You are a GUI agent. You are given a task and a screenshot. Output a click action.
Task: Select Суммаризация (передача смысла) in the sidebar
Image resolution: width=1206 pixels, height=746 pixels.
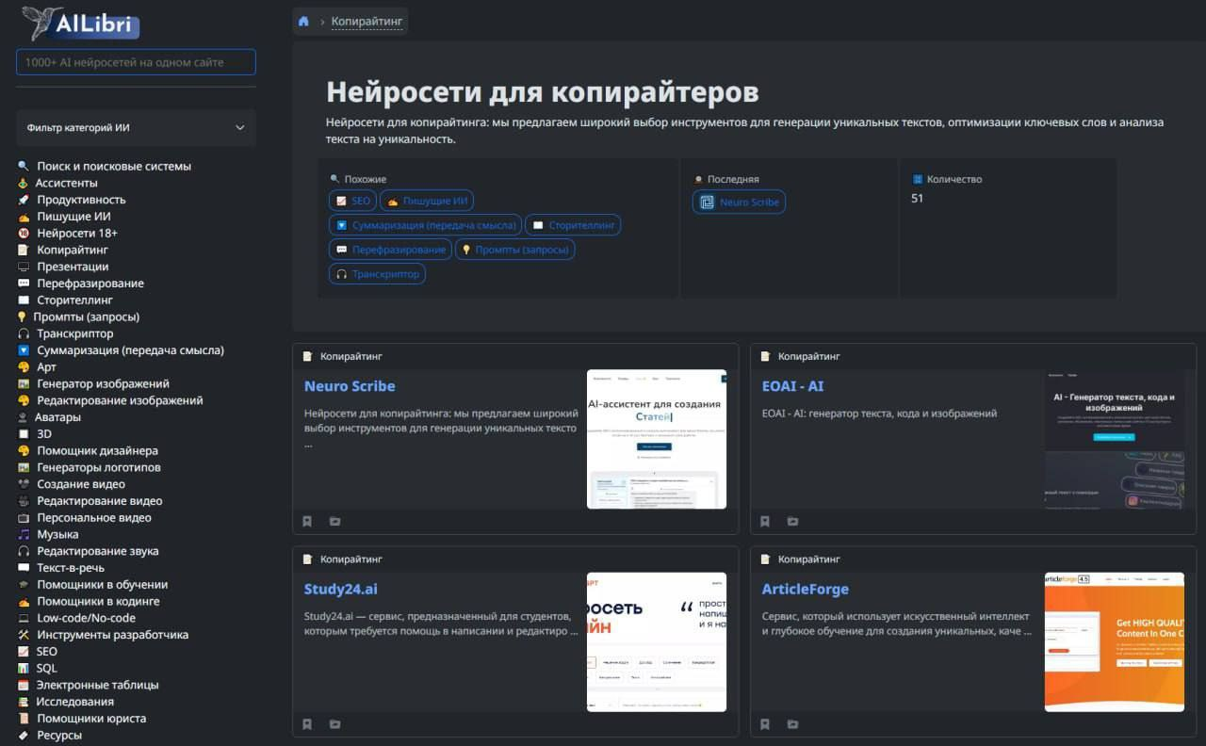pyautogui.click(x=131, y=350)
